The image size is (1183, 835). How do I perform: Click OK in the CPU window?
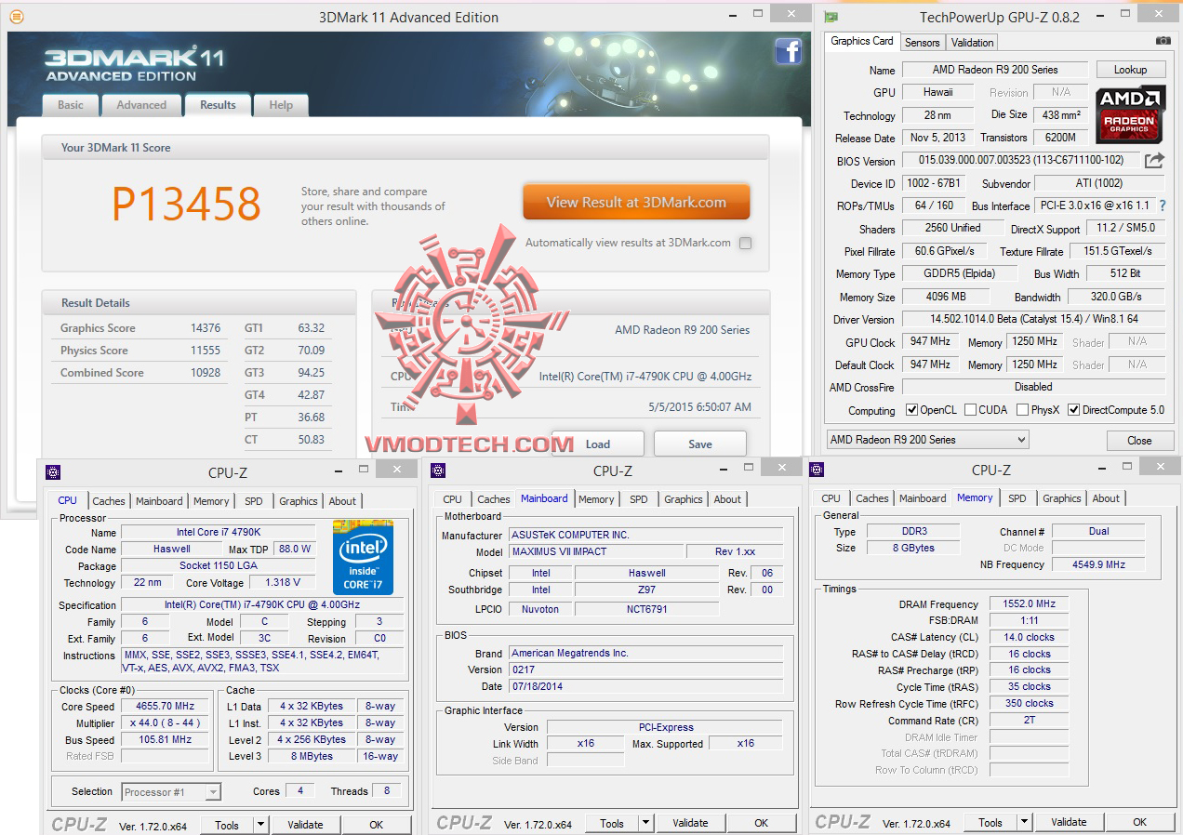point(376,825)
